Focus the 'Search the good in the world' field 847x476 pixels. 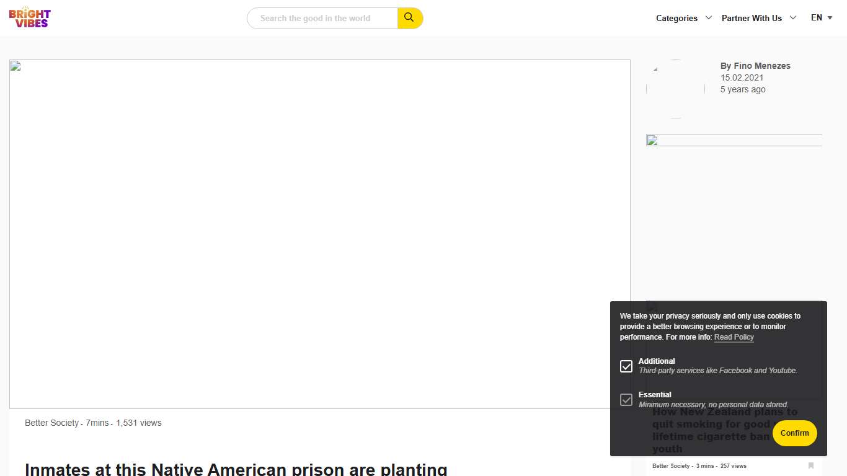tap(322, 18)
